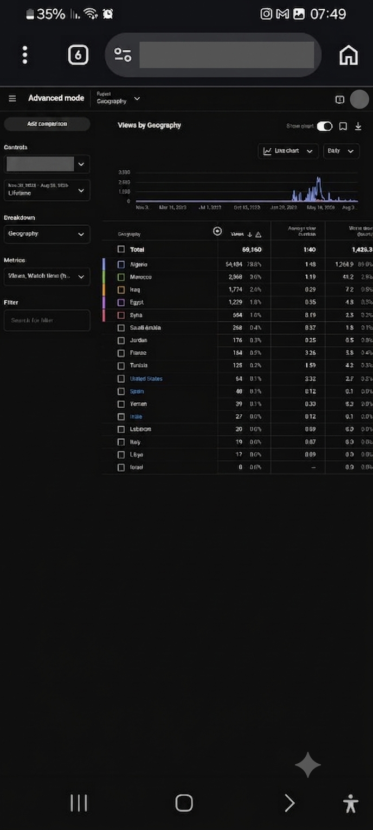Check the Nigeria row checkbox
Image resolution: width=373 pixels, height=830 pixels.
pyautogui.click(x=121, y=264)
